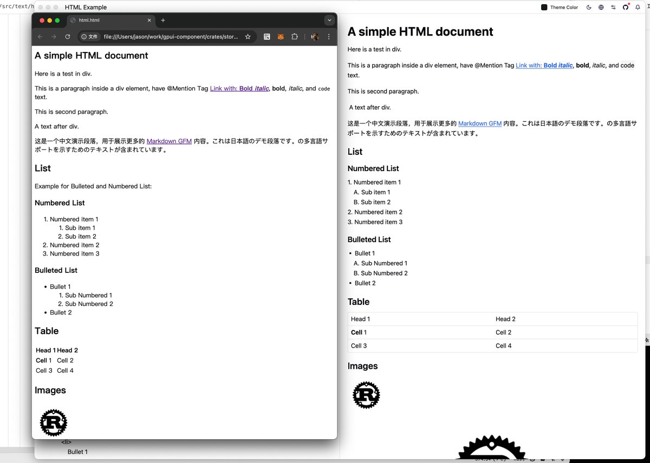Reload the html.html page in Chrome
Image resolution: width=650 pixels, height=463 pixels.
[68, 37]
